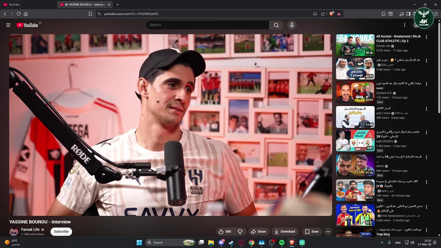Viewport: 441px width, 248px height.
Task: Click the browser address bar URL
Action: click(x=131, y=14)
